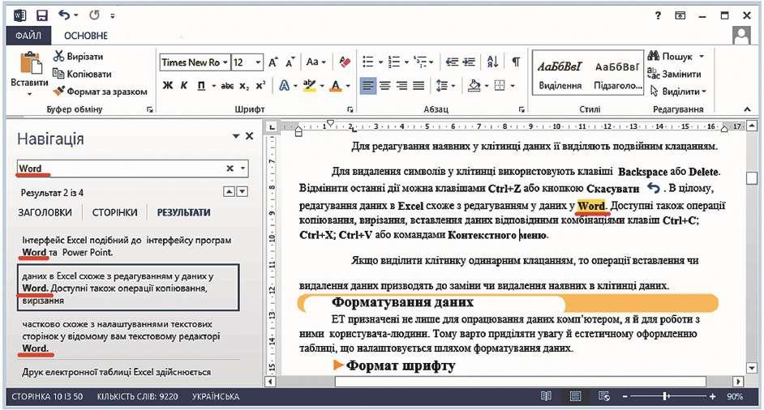Toggle superscript x²
The image size is (764, 410).
(260, 85)
